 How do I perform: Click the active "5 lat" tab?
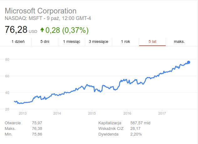click(152, 41)
